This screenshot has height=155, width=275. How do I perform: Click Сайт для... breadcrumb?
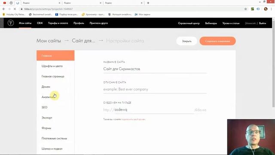[x=83, y=41]
